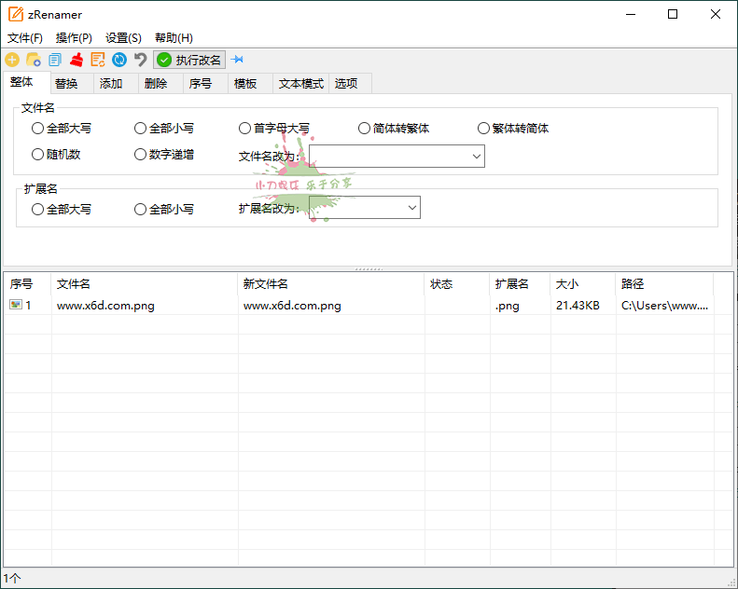Click the 执行改名 button
The width and height of the screenshot is (738, 589).
click(x=189, y=60)
